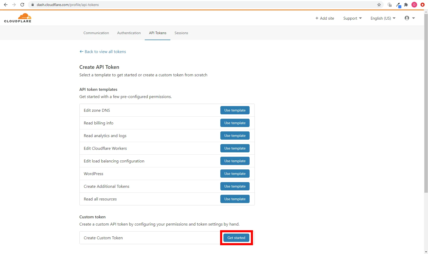Click Add site in the header
The image size is (428, 254).
tap(325, 18)
